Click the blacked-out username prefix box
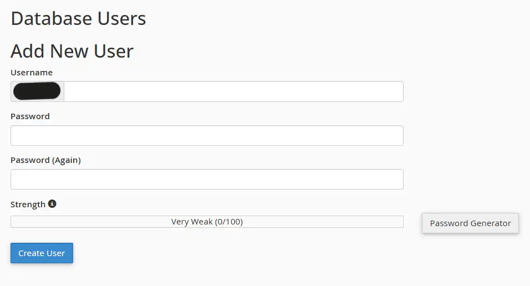The image size is (530, 286). tap(37, 91)
